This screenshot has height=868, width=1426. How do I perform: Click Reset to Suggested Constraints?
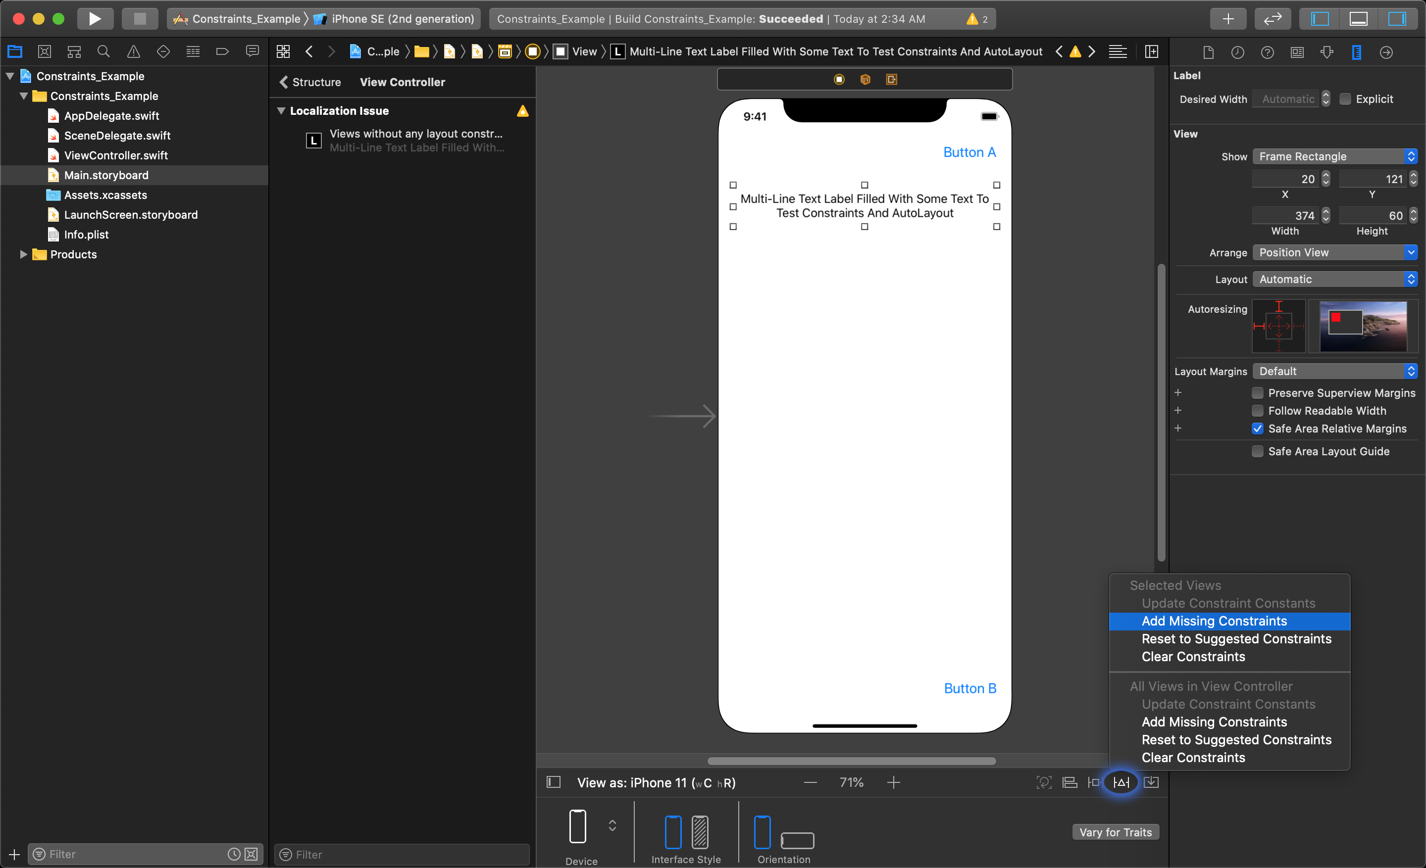pyautogui.click(x=1236, y=639)
